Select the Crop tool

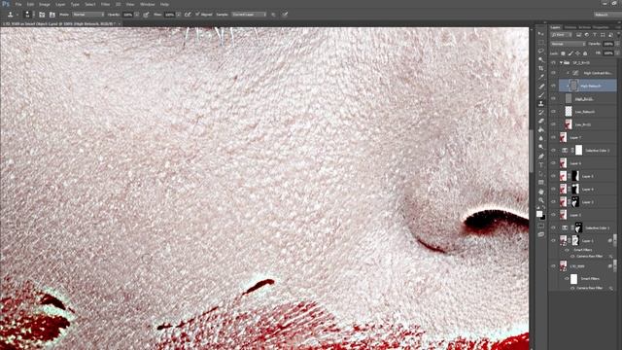(x=541, y=69)
